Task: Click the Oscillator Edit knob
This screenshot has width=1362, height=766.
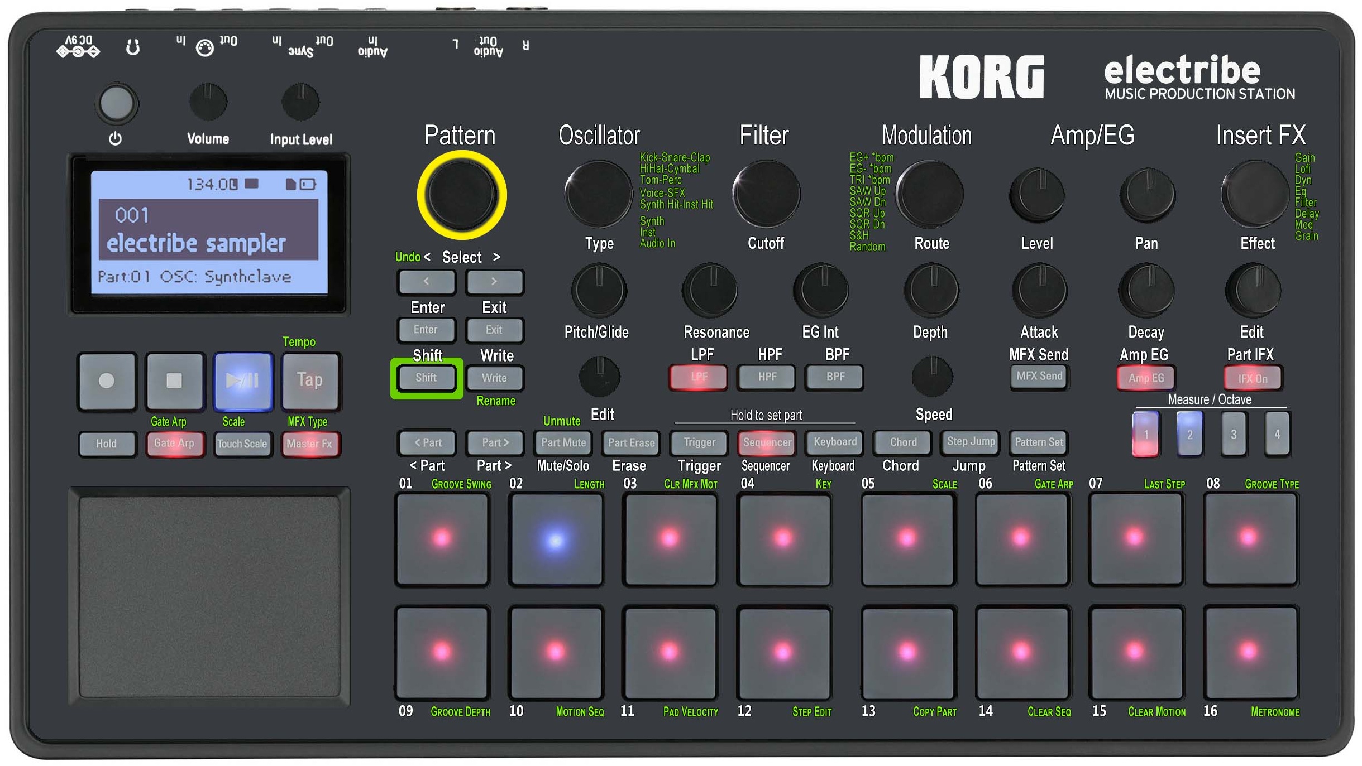Action: point(599,377)
